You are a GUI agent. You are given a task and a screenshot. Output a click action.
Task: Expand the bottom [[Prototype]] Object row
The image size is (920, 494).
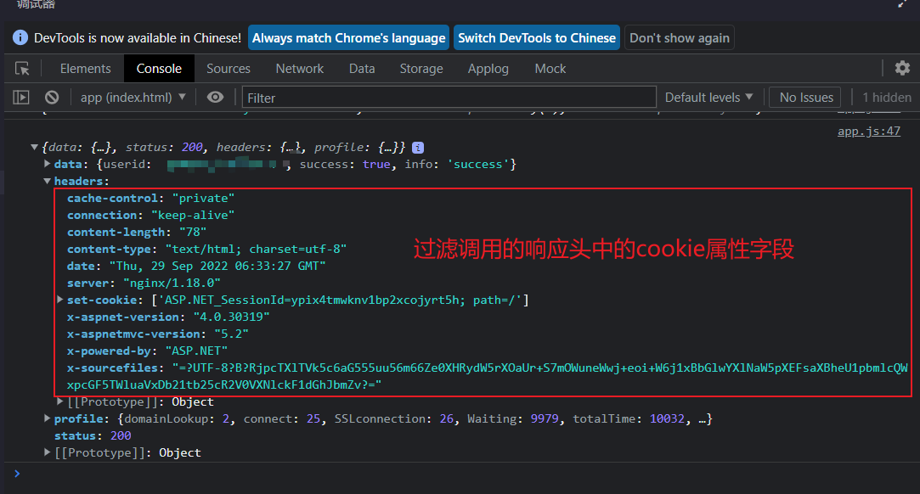click(48, 452)
